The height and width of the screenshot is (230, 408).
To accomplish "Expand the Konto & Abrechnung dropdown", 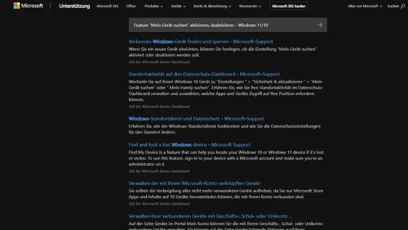I will [212, 6].
